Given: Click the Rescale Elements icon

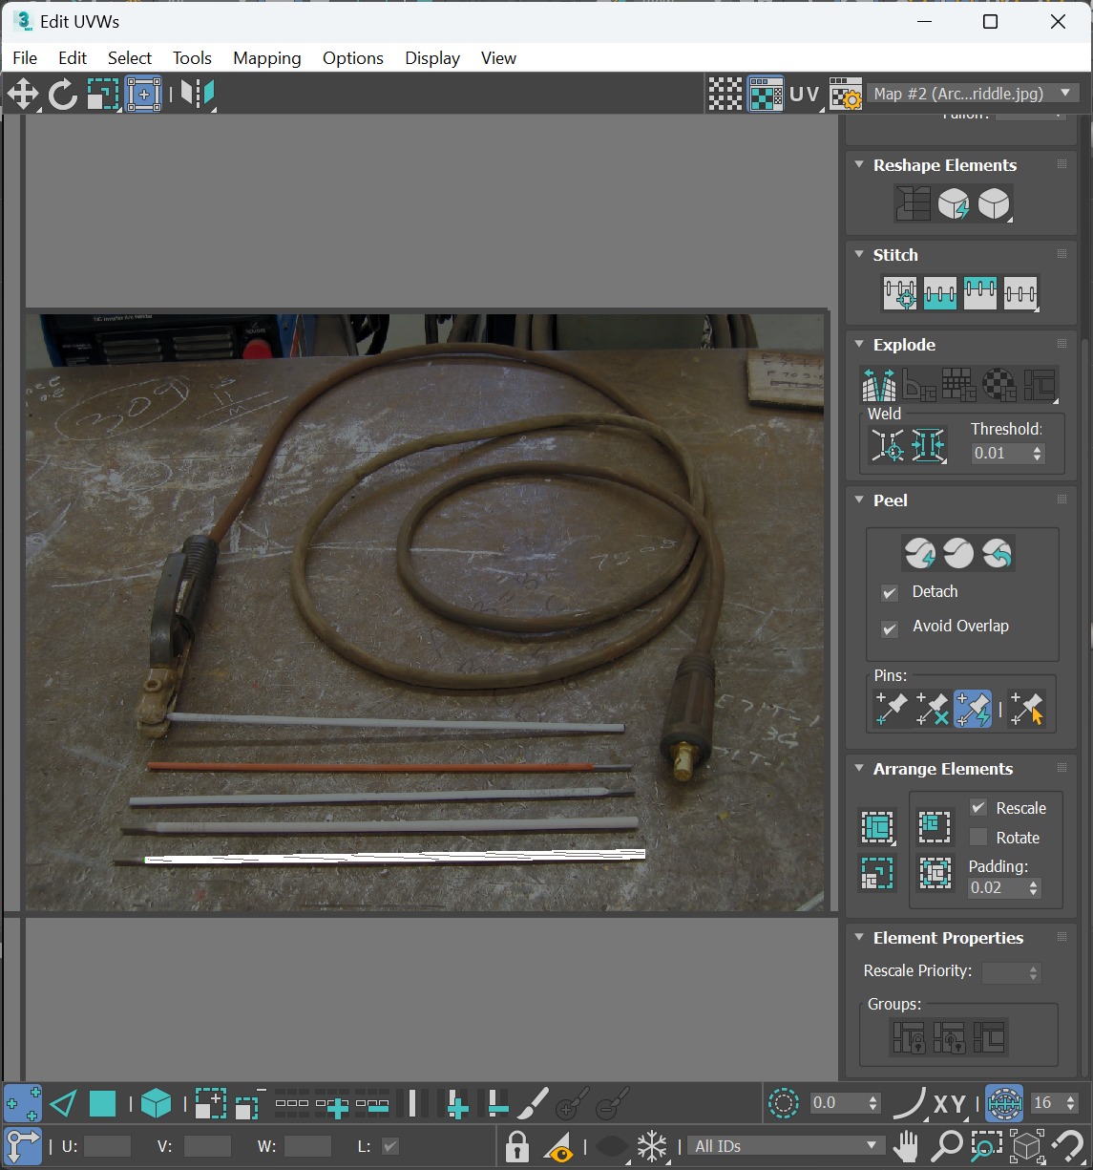Looking at the screenshot, I should tap(877, 873).
